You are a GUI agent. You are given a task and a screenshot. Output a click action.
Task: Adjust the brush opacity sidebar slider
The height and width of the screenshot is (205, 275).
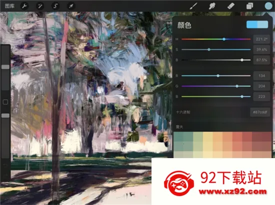[x=5, y=116]
